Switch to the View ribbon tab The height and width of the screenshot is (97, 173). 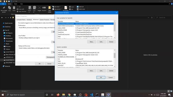point(21,4)
